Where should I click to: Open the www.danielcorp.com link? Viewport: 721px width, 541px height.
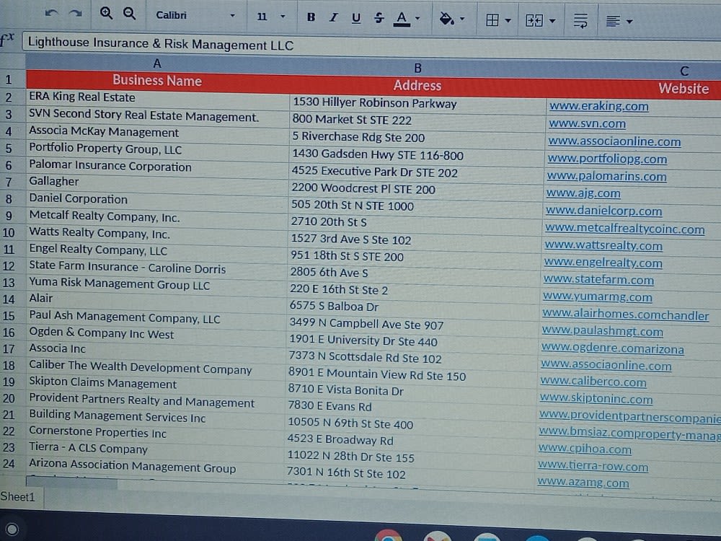click(603, 211)
